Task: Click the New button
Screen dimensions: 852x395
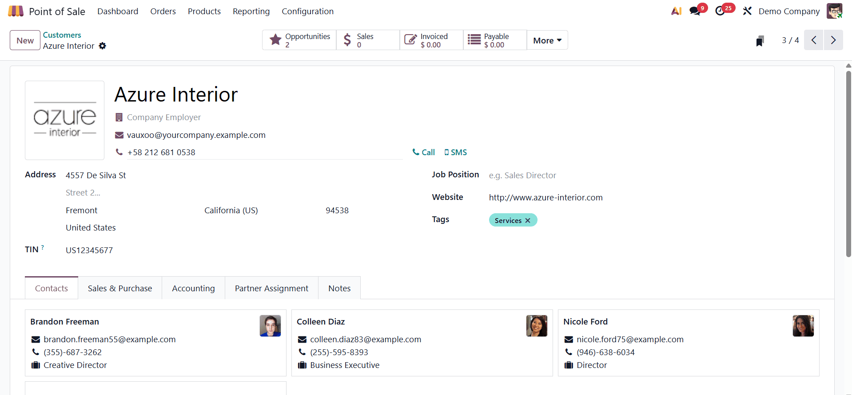Action: pos(25,40)
